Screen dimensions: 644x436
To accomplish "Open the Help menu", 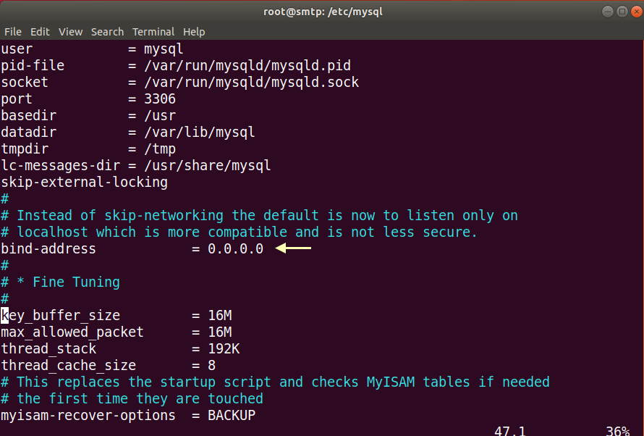I will (194, 32).
